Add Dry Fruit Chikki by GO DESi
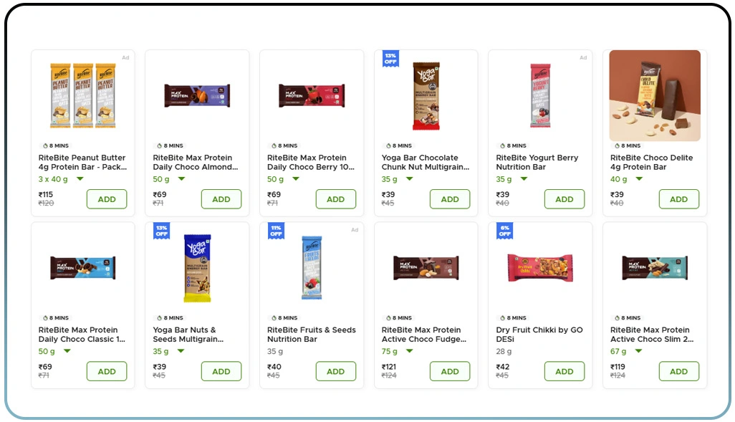Image resolution: width=735 pixels, height=422 pixels. pos(565,371)
